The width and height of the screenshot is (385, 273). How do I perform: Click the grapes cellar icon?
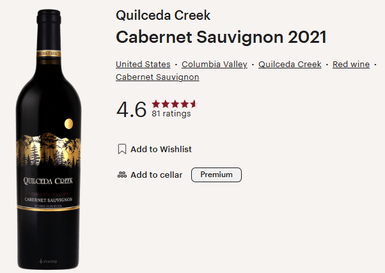pyautogui.click(x=122, y=175)
